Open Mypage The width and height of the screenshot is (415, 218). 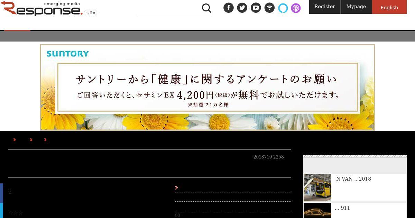pyautogui.click(x=356, y=7)
